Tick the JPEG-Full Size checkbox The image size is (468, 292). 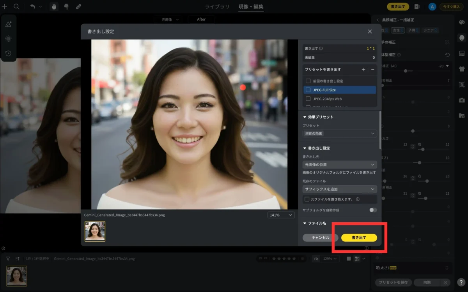click(308, 90)
